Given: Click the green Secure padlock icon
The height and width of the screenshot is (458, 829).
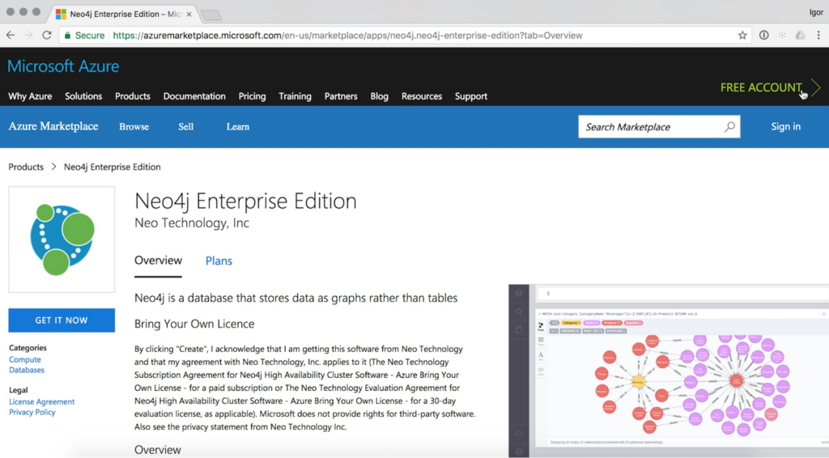Looking at the screenshot, I should pyautogui.click(x=67, y=36).
